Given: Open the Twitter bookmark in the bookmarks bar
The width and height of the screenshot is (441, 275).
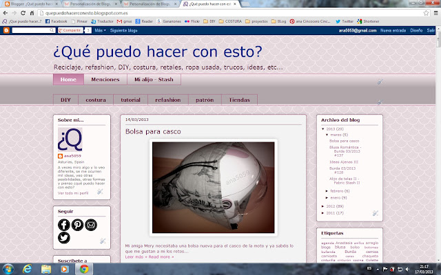Looking at the screenshot, I should (x=345, y=21).
